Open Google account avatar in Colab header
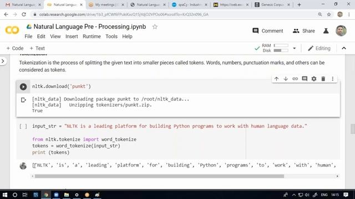This screenshot has height=199, width=355. click(341, 31)
